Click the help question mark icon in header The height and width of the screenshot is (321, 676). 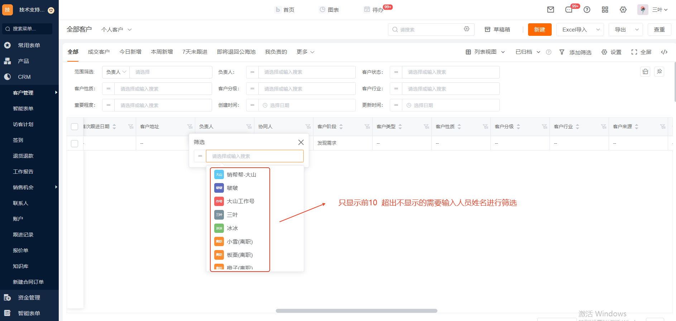587,10
